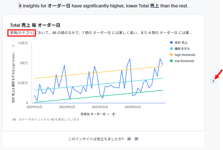Click the 家具(カテゴリ) highlighted text
Viewport: 223px width, 150px height.
22,33
